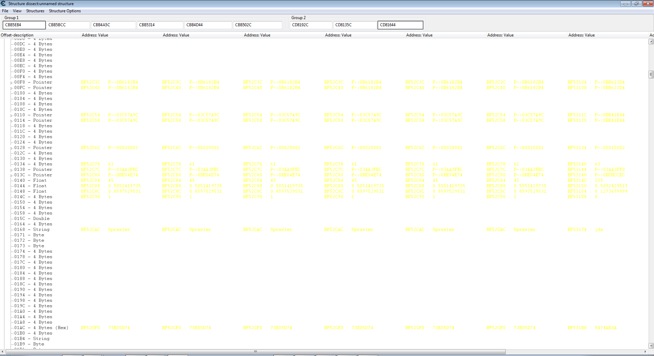Screen dimensions: 654x356
Task: Expand the 0128 Pointer row
Action: (x=12, y=148)
